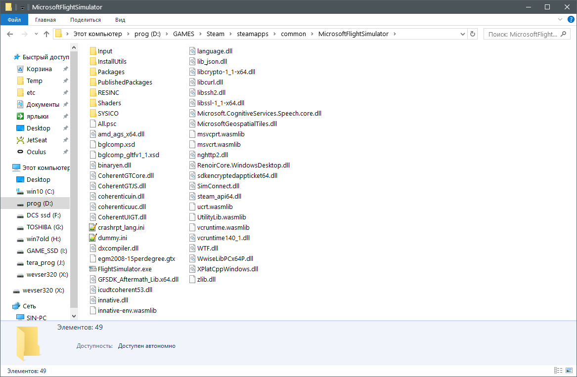This screenshot has width=577, height=377.
Task: Select All.psc file icon
Action: click(93, 124)
